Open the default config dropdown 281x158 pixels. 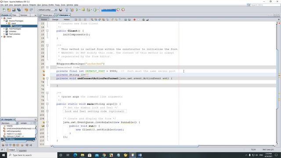point(47,10)
